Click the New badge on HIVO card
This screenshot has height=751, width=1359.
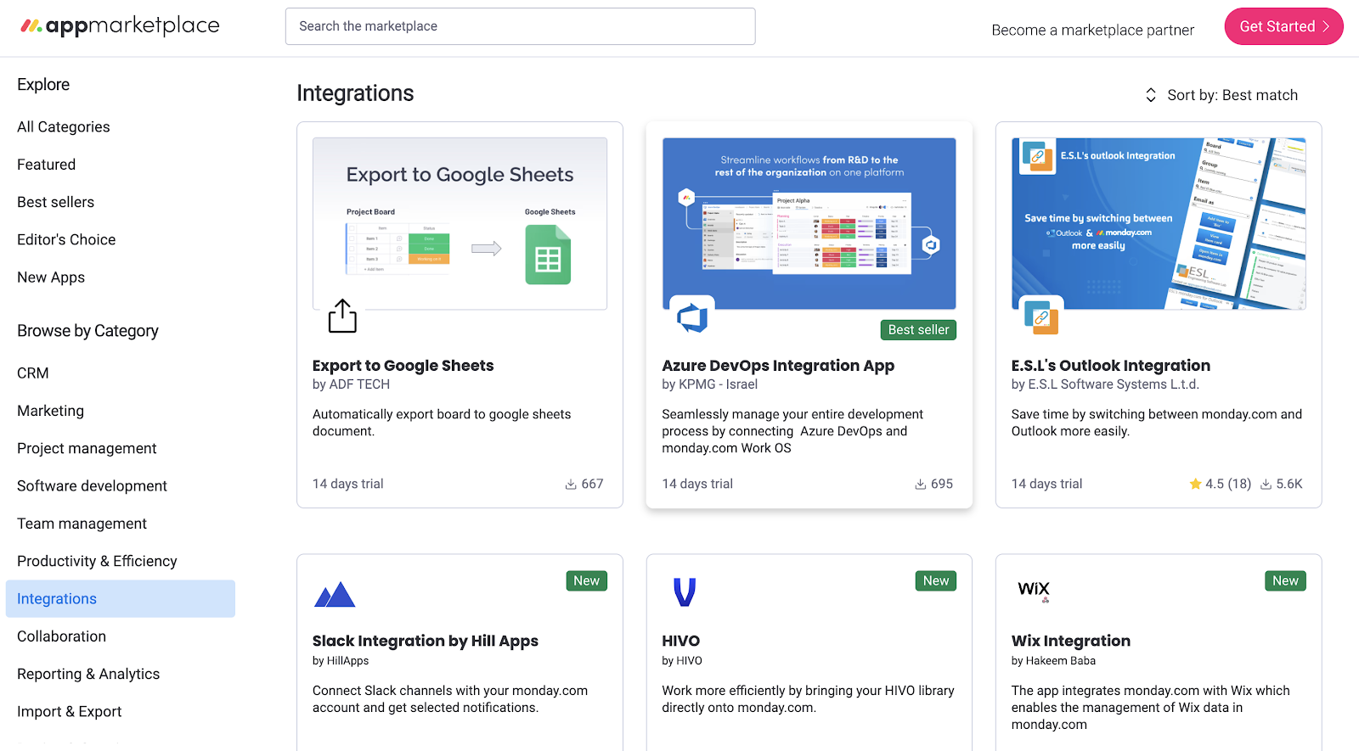936,581
